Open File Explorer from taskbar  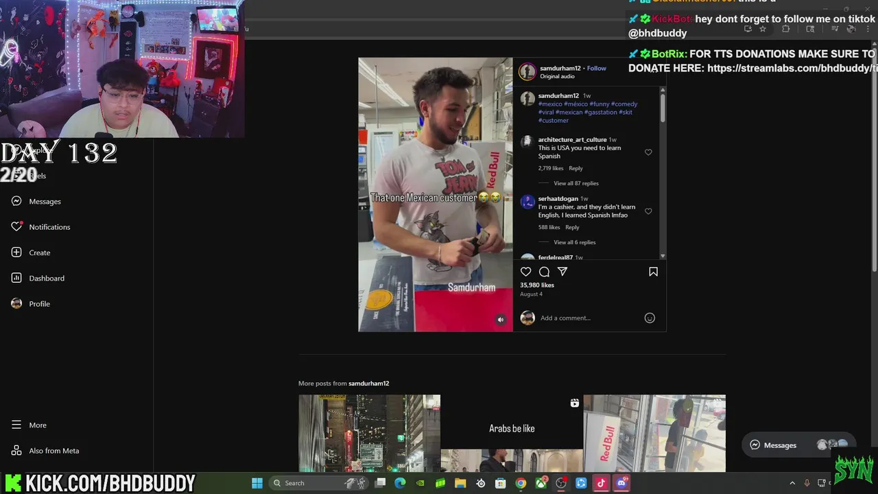[x=460, y=483]
